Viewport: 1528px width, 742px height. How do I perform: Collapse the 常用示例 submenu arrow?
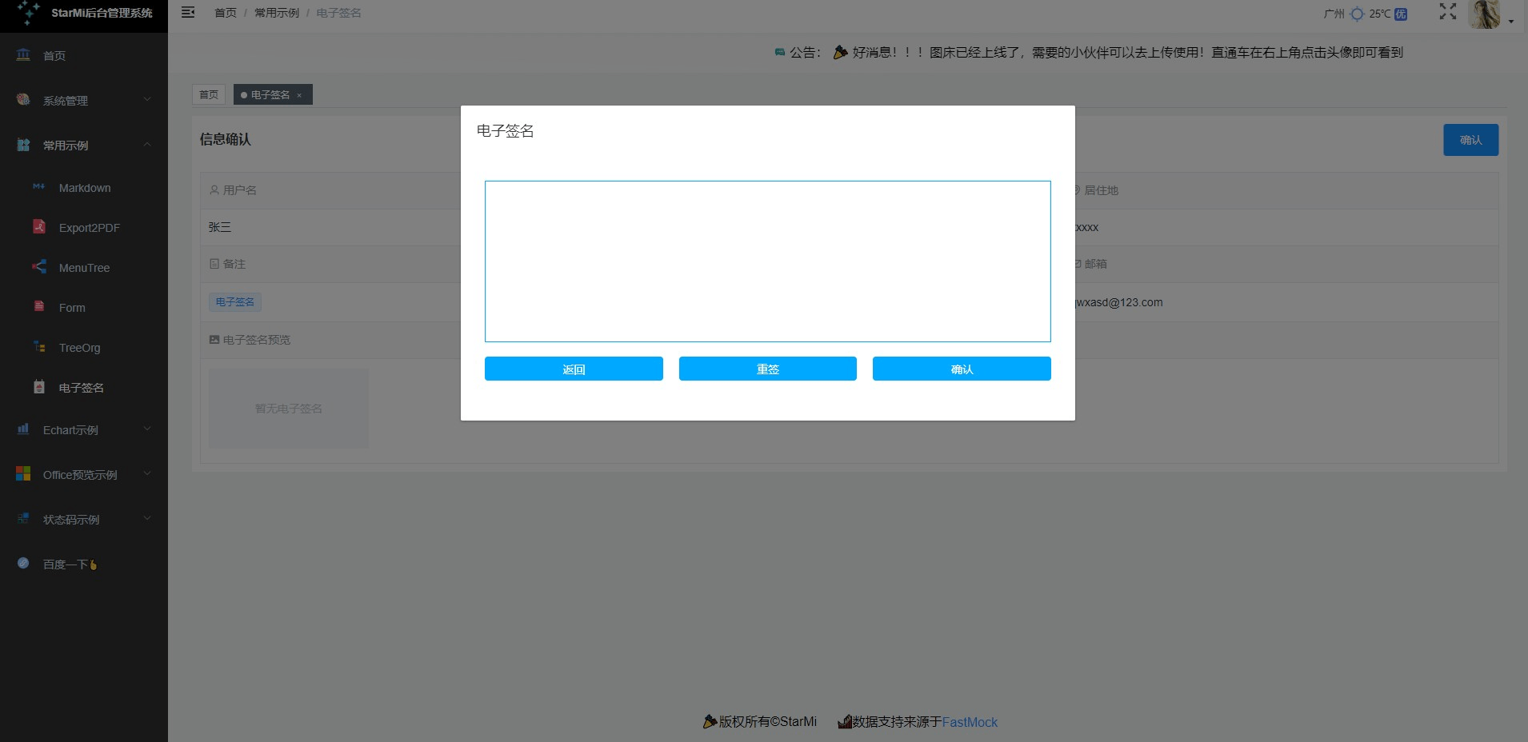point(147,145)
